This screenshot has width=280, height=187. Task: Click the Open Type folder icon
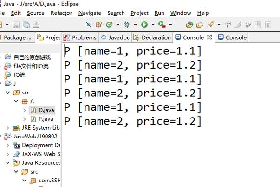pyautogui.click(x=189, y=25)
